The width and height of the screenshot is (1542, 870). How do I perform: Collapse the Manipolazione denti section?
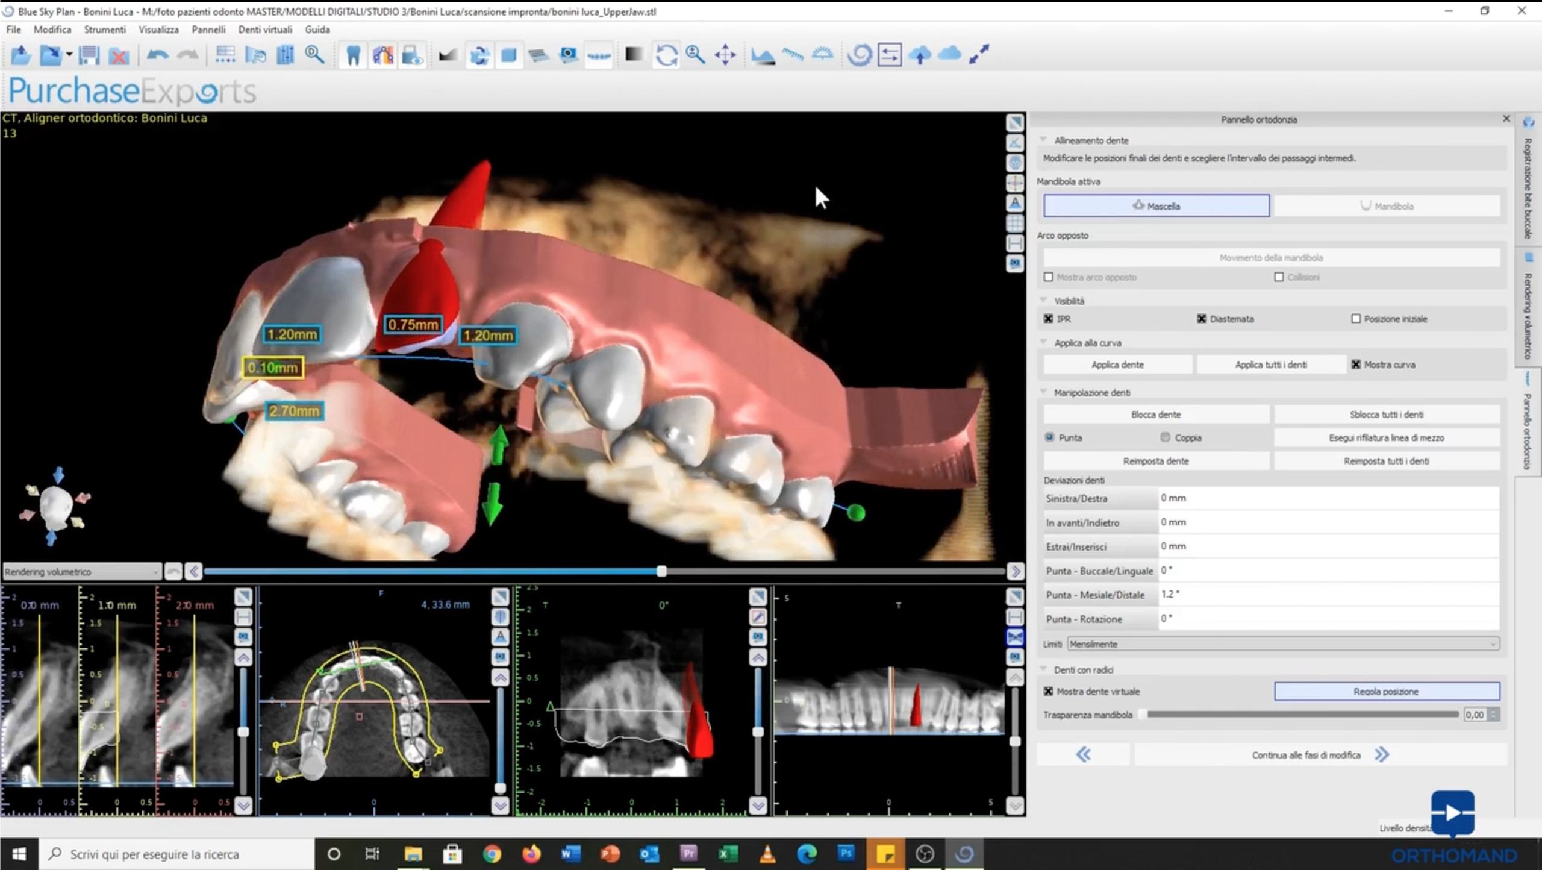click(1044, 392)
